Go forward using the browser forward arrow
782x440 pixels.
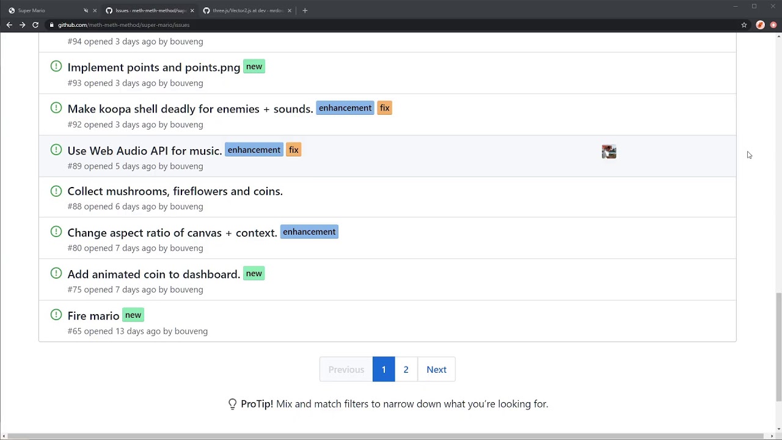point(22,25)
